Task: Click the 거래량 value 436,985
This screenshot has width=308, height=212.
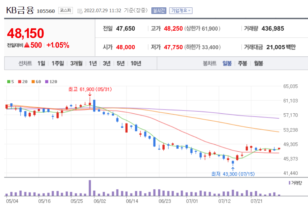Action: point(273,29)
